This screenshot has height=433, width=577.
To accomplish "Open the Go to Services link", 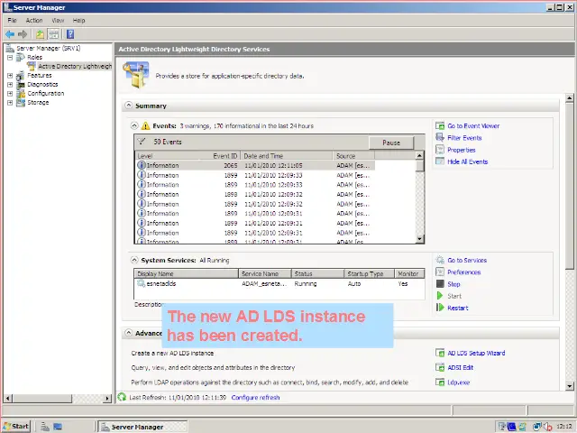I will point(467,261).
